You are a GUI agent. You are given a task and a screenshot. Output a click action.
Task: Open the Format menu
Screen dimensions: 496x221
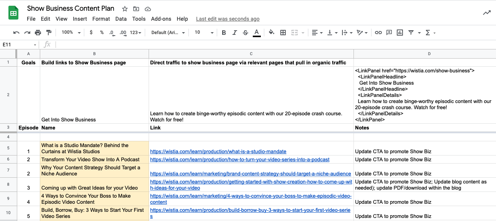[x=101, y=19]
